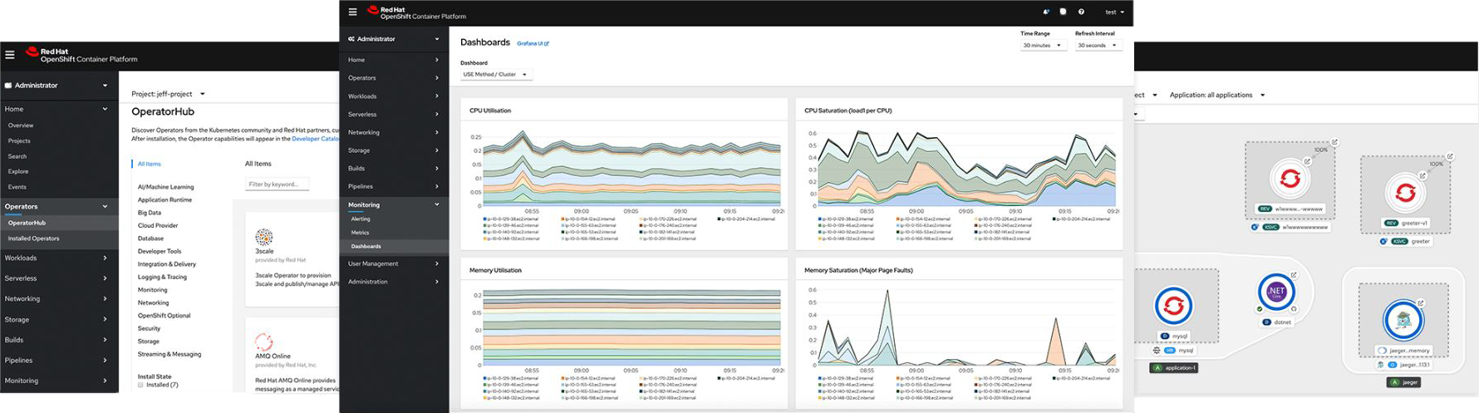Click Filter by keyword input field

point(277,184)
